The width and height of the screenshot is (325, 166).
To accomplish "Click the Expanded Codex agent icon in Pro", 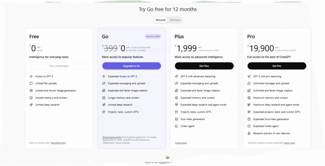I will coord(249,126).
